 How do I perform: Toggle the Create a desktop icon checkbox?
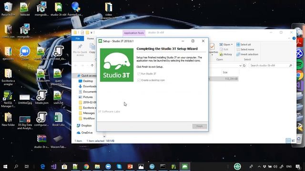click(x=139, y=80)
